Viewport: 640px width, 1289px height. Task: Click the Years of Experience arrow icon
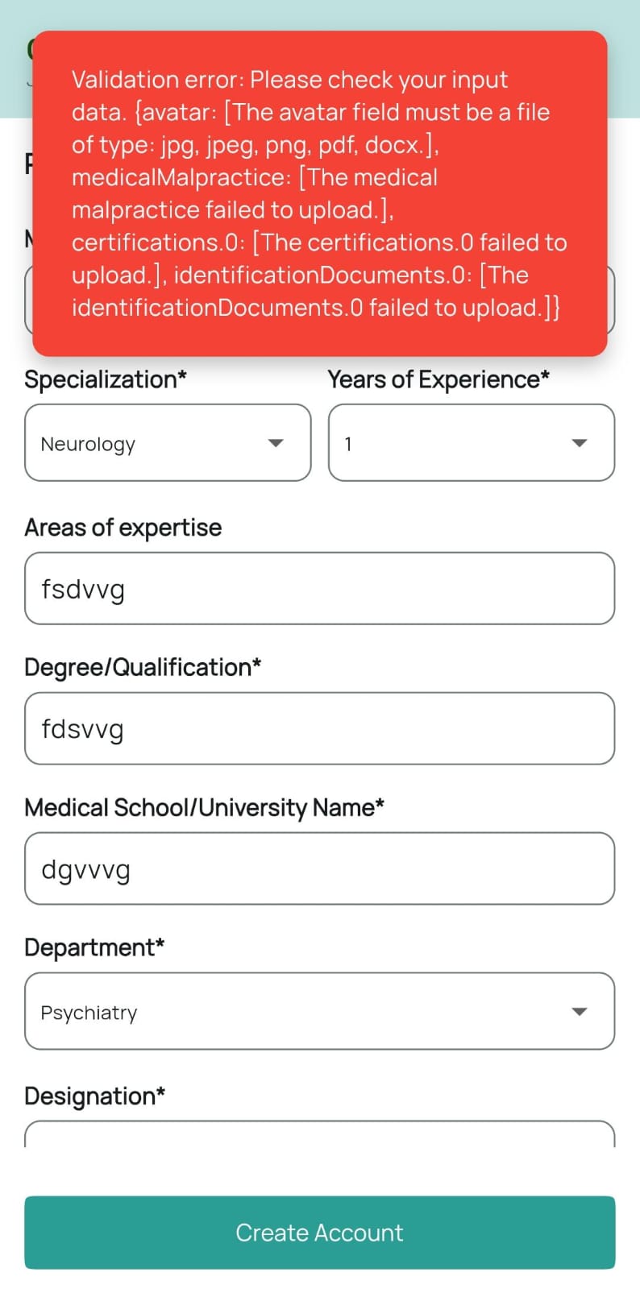point(579,443)
